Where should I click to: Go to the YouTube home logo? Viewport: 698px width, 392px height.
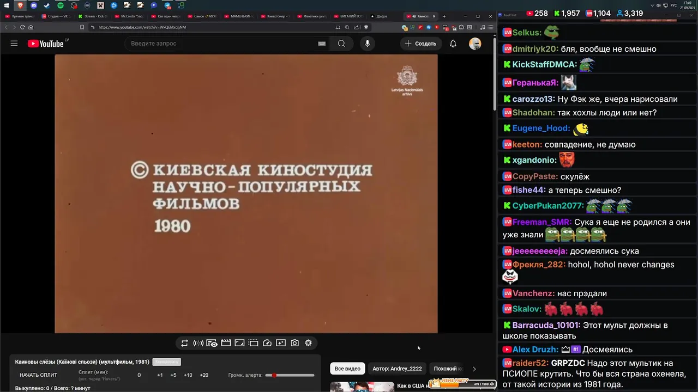tap(46, 44)
